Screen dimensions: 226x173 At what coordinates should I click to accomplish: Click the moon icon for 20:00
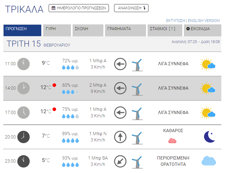(209, 137)
